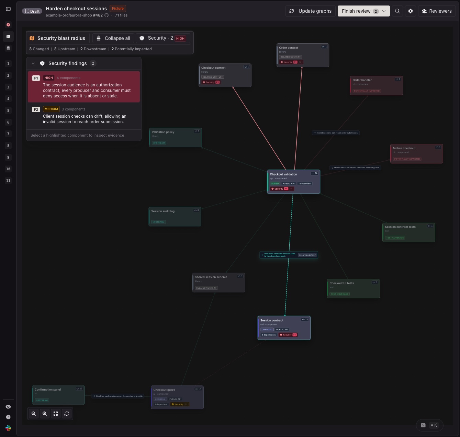Image resolution: width=460 pixels, height=437 pixels.
Task: Open the clock history icon in sidebar
Action: (x=8, y=417)
